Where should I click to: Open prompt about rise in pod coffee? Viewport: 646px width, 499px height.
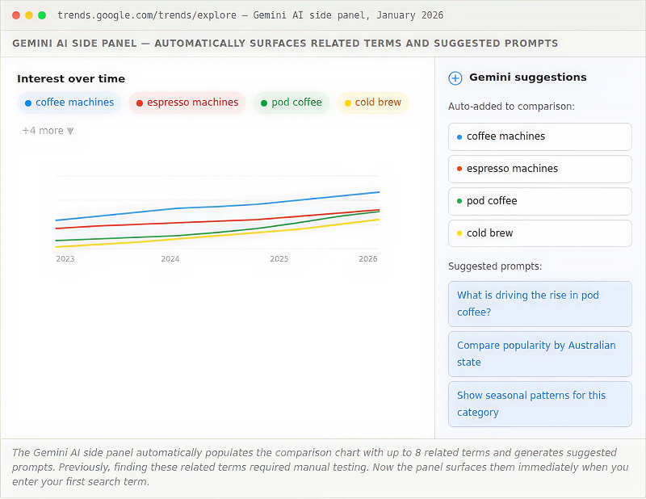pos(539,304)
